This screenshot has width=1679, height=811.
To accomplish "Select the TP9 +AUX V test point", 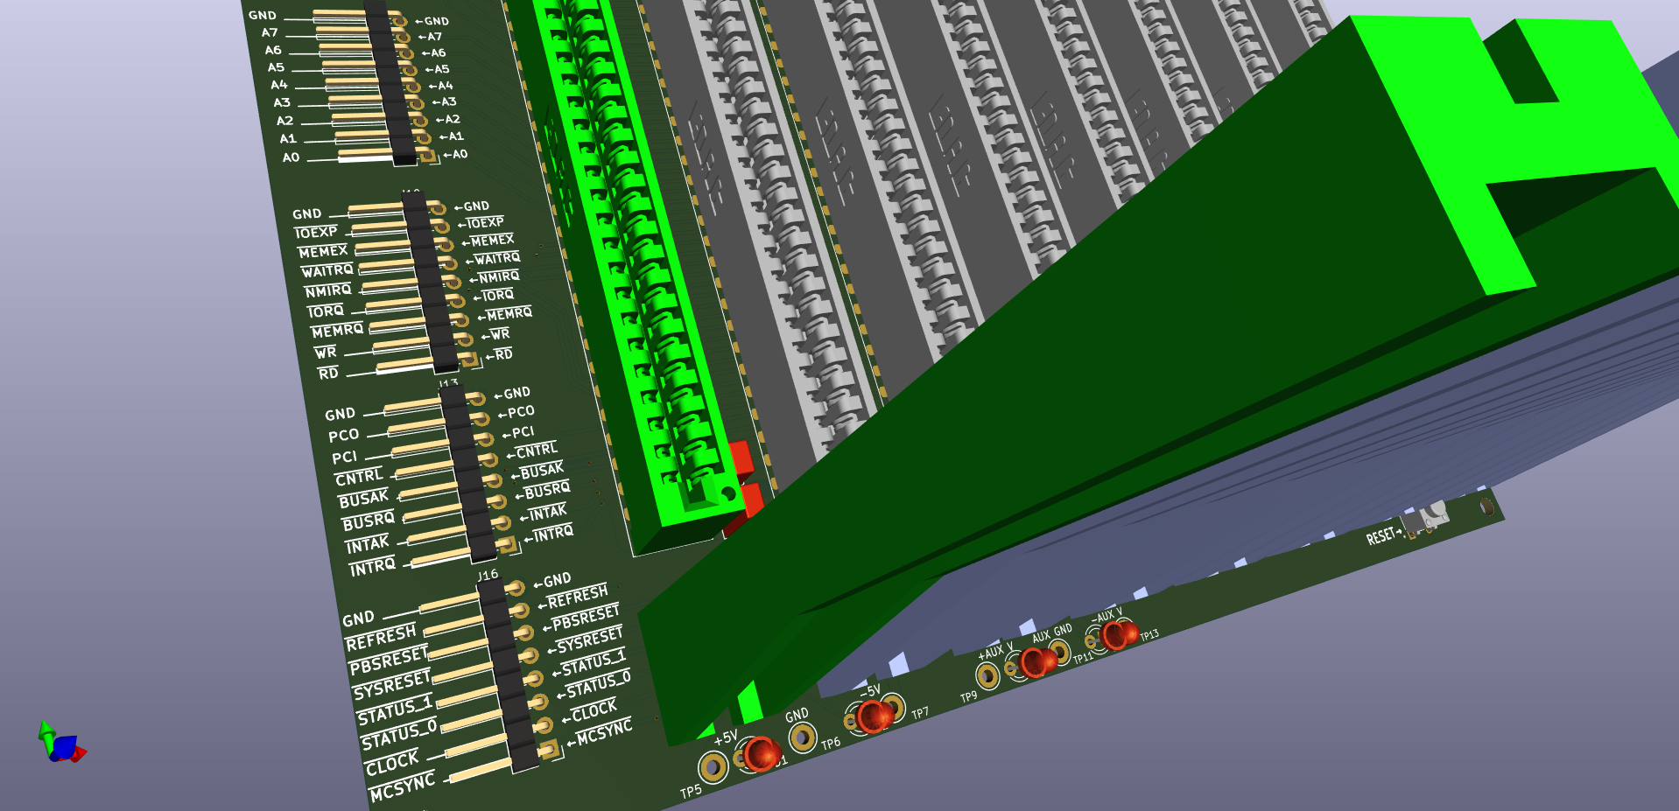I will click(988, 674).
